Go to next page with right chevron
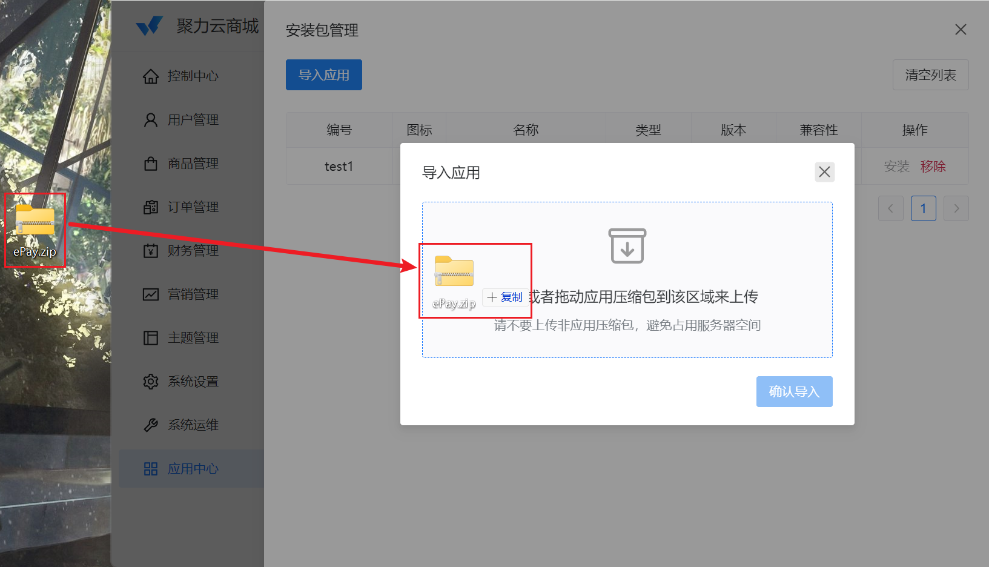Viewport: 989px width, 567px height. pyautogui.click(x=956, y=208)
